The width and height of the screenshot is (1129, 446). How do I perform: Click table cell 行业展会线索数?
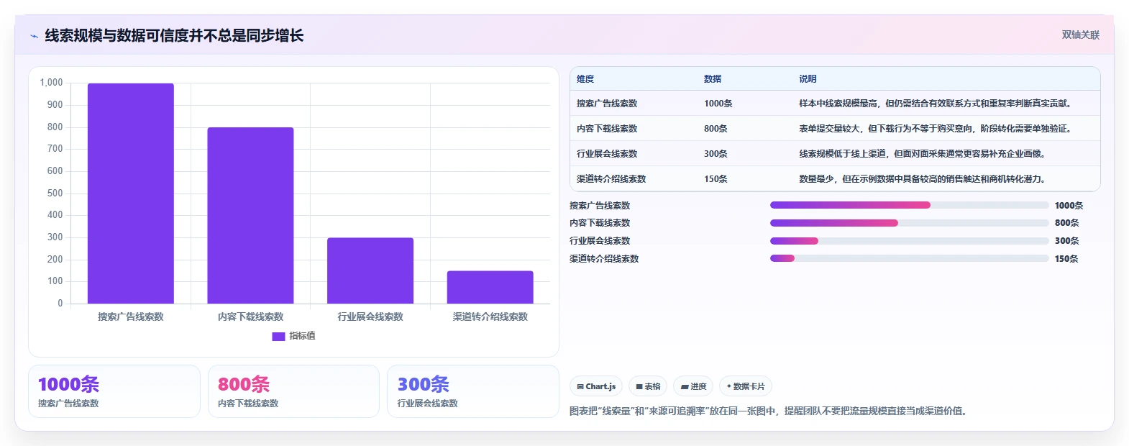[x=607, y=154]
